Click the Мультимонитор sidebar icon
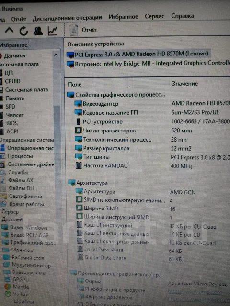 click(x=6, y=265)
